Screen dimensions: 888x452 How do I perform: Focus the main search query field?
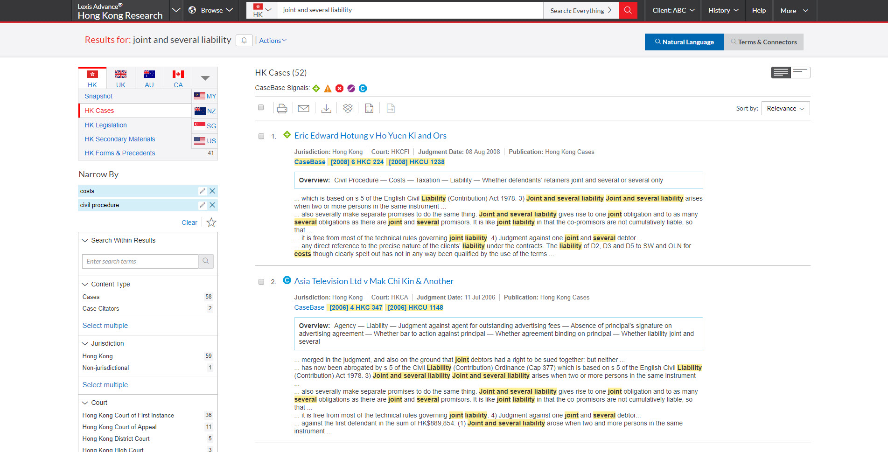click(411, 10)
